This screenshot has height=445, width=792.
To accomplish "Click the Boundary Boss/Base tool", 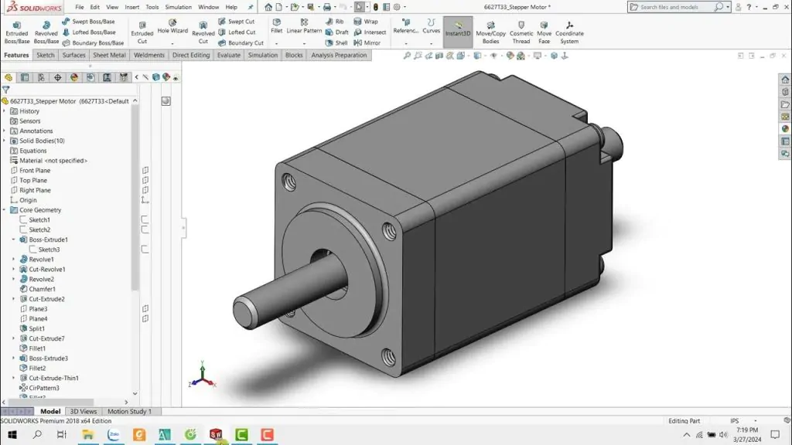I will 93,43.
